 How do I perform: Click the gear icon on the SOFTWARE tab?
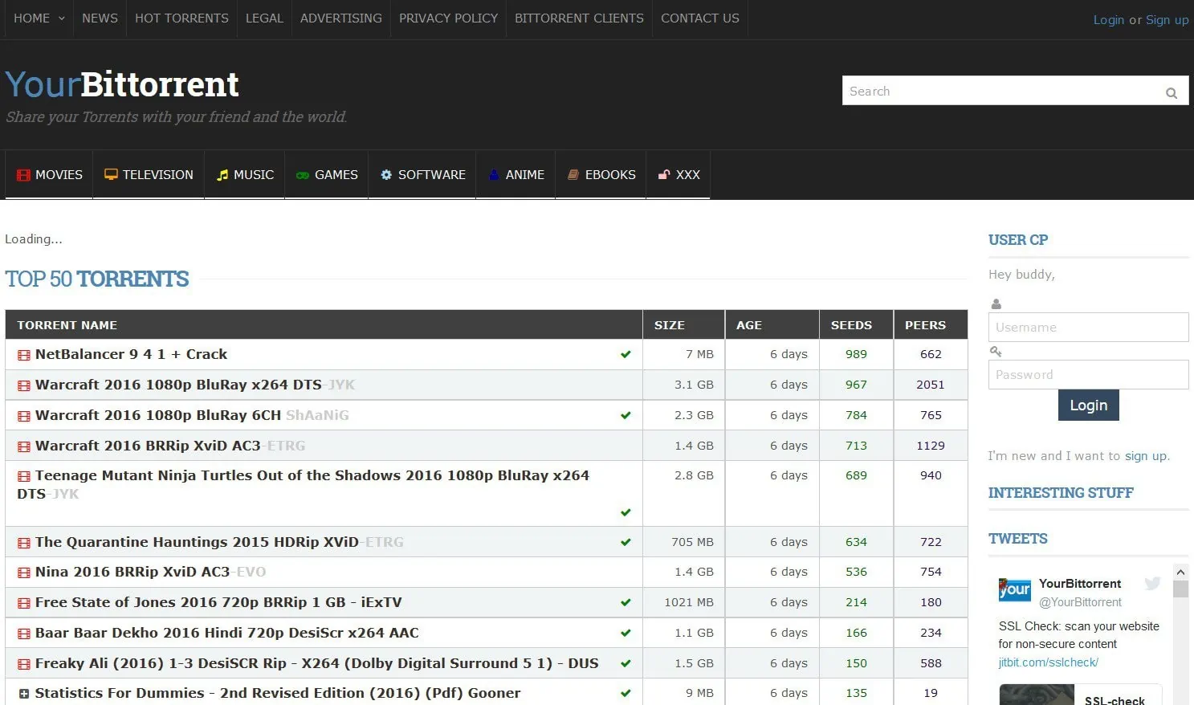[386, 174]
